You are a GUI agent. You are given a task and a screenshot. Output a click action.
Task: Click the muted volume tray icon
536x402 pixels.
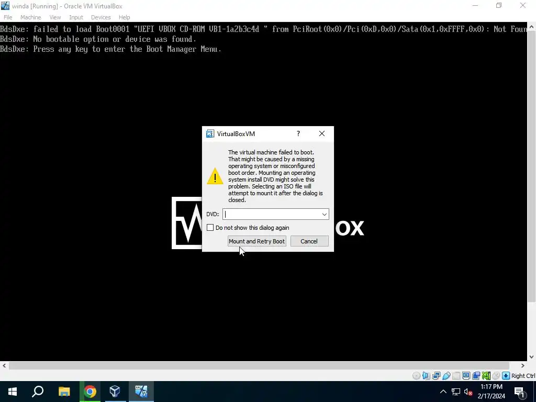click(x=468, y=392)
